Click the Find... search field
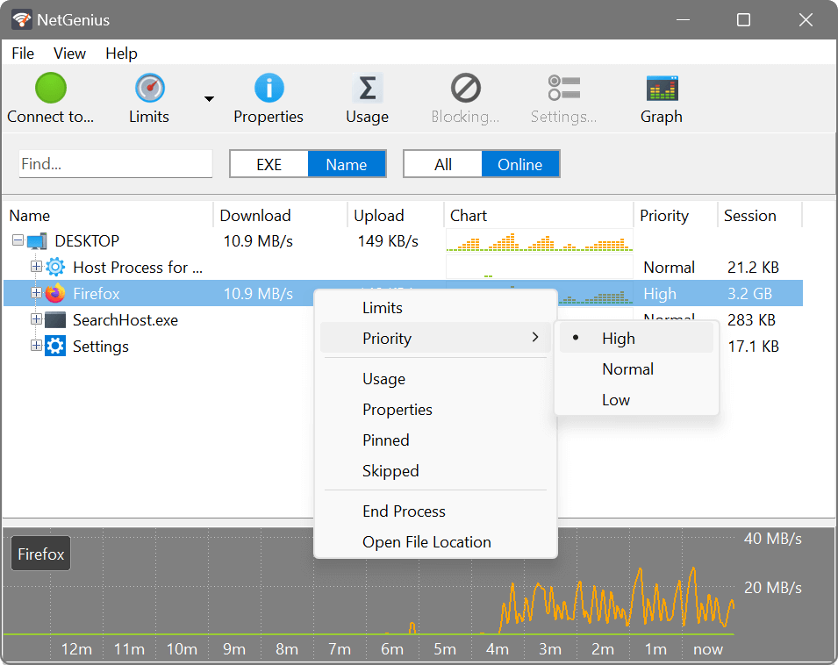This screenshot has width=838, height=665. tap(116, 163)
